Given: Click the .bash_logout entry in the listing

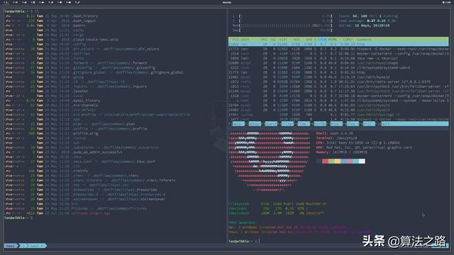Looking at the screenshot, I should (x=84, y=21).
